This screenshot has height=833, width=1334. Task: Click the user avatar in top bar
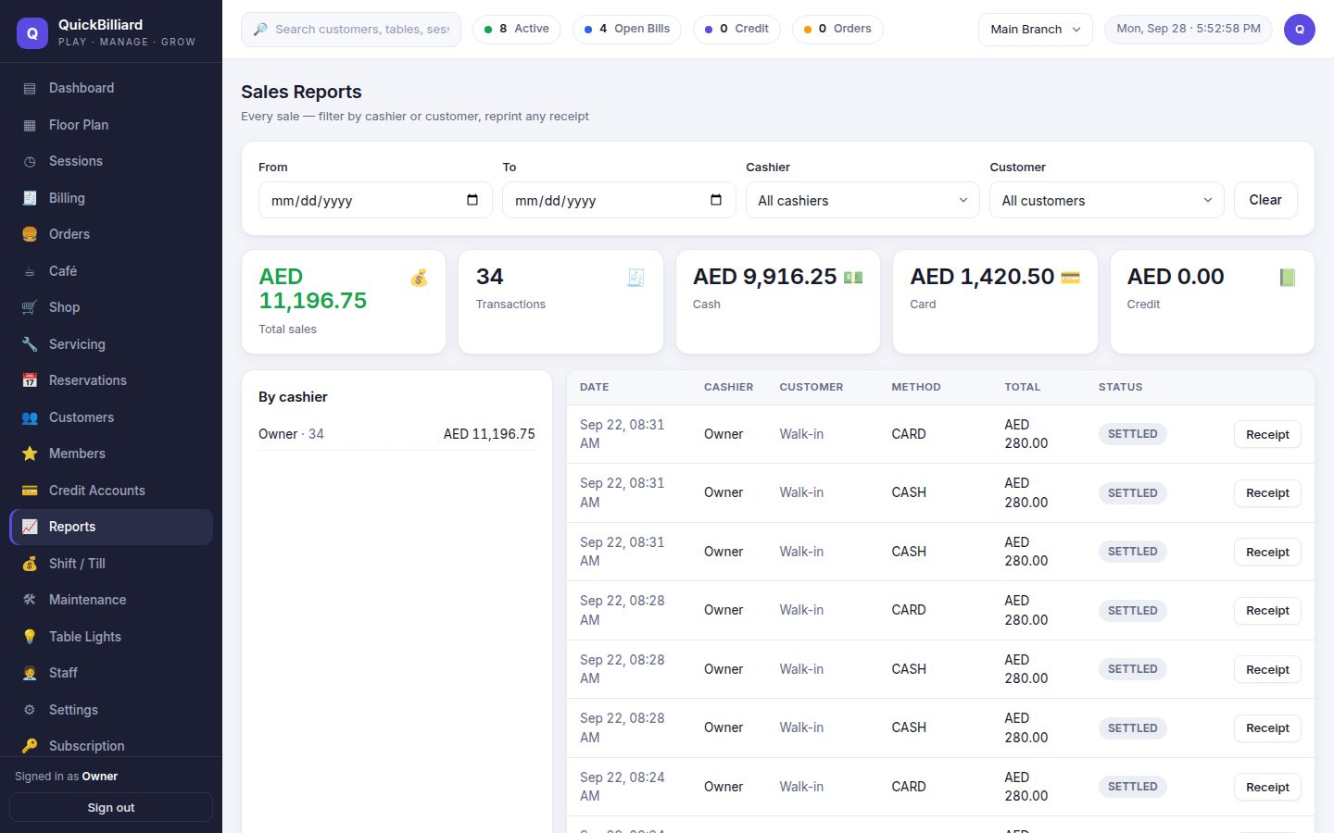[x=1299, y=30]
